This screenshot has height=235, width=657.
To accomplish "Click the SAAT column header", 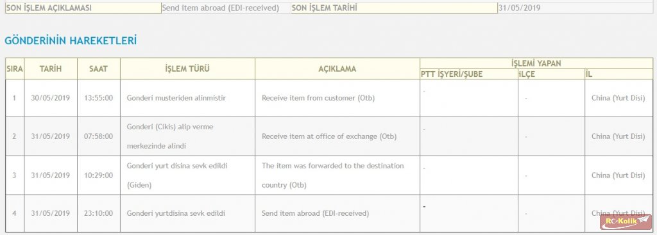I will [98, 69].
